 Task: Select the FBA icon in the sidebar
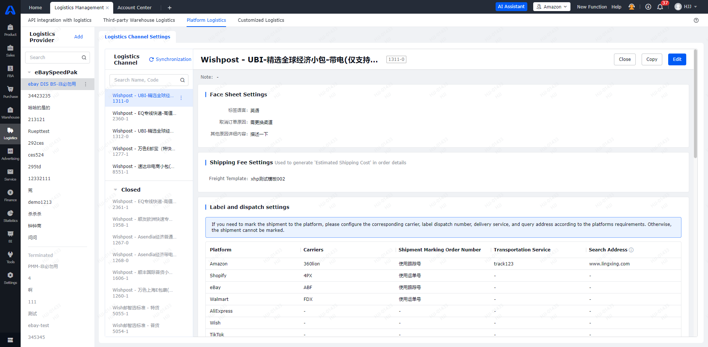pos(10,71)
